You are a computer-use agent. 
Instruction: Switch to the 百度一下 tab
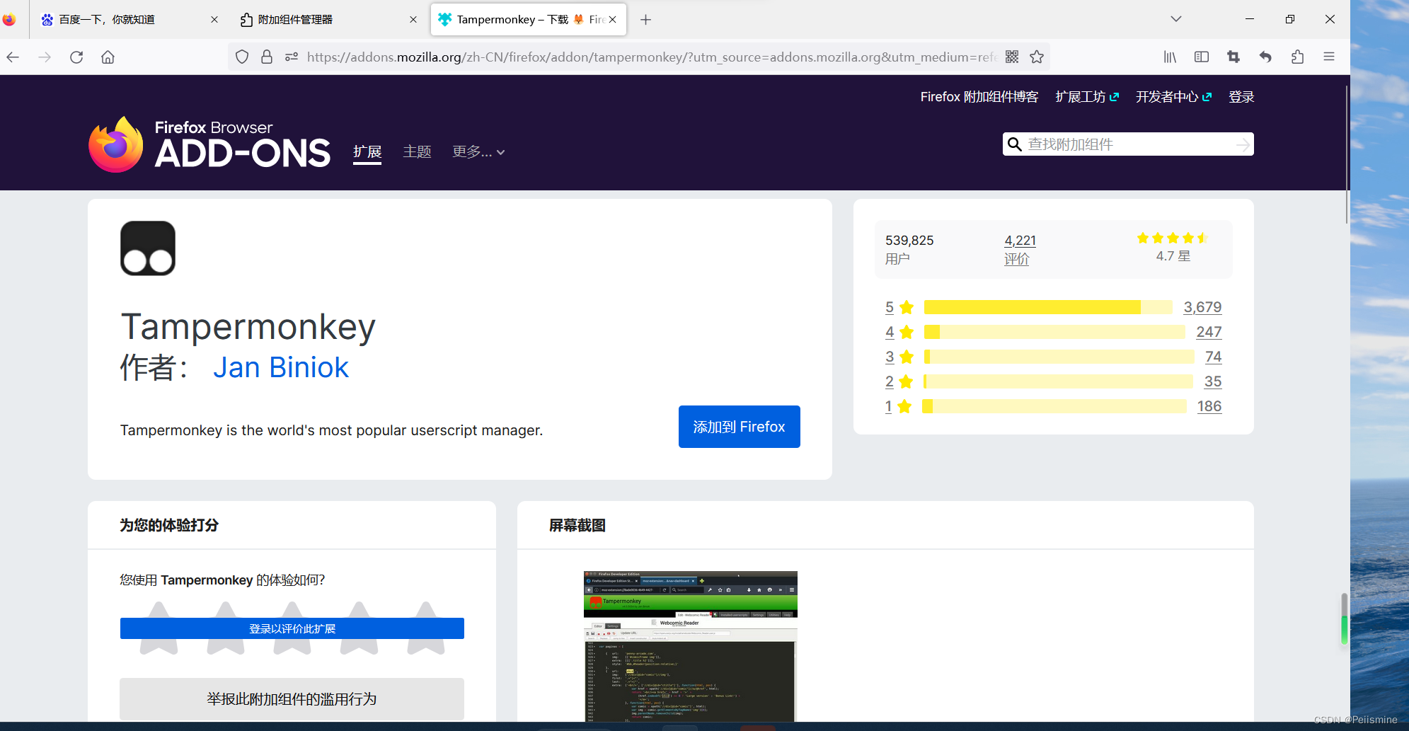(x=128, y=20)
